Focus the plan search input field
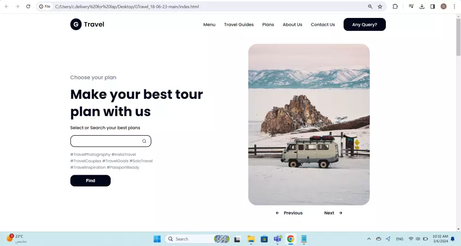This screenshot has width=461, height=246. pos(111,141)
